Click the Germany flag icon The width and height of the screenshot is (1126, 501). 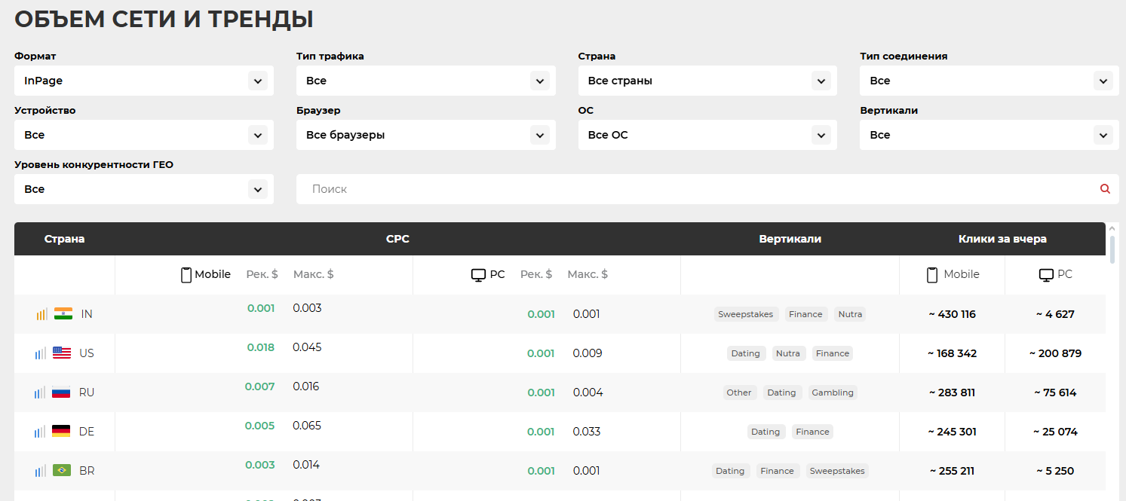coord(61,432)
